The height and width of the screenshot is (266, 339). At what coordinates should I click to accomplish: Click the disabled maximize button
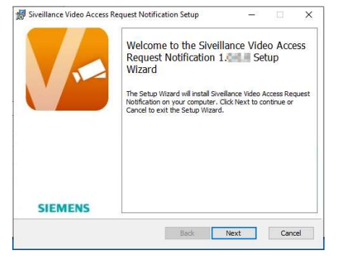pos(280,14)
